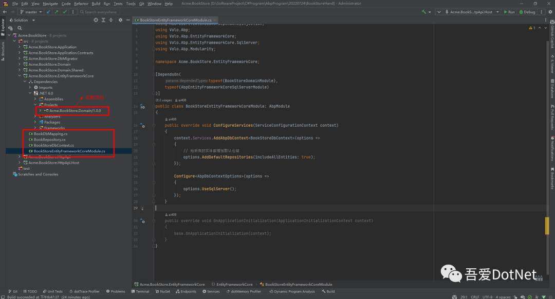Collapse the Acme.BookStore.EntityFrameworkCore project node

20,76
